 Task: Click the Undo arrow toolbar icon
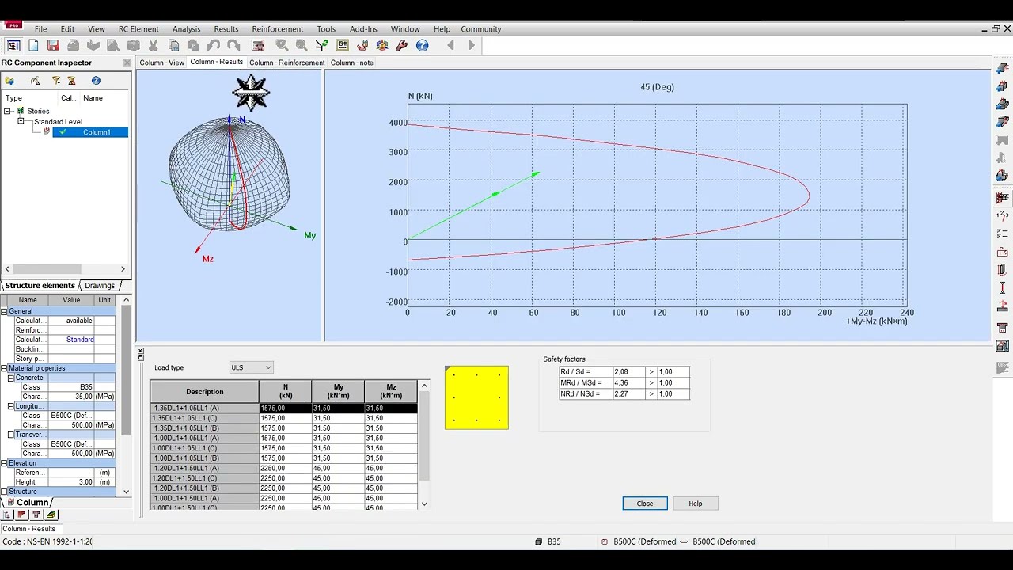coord(214,46)
